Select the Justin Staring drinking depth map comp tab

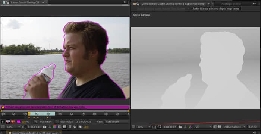click(216, 9)
